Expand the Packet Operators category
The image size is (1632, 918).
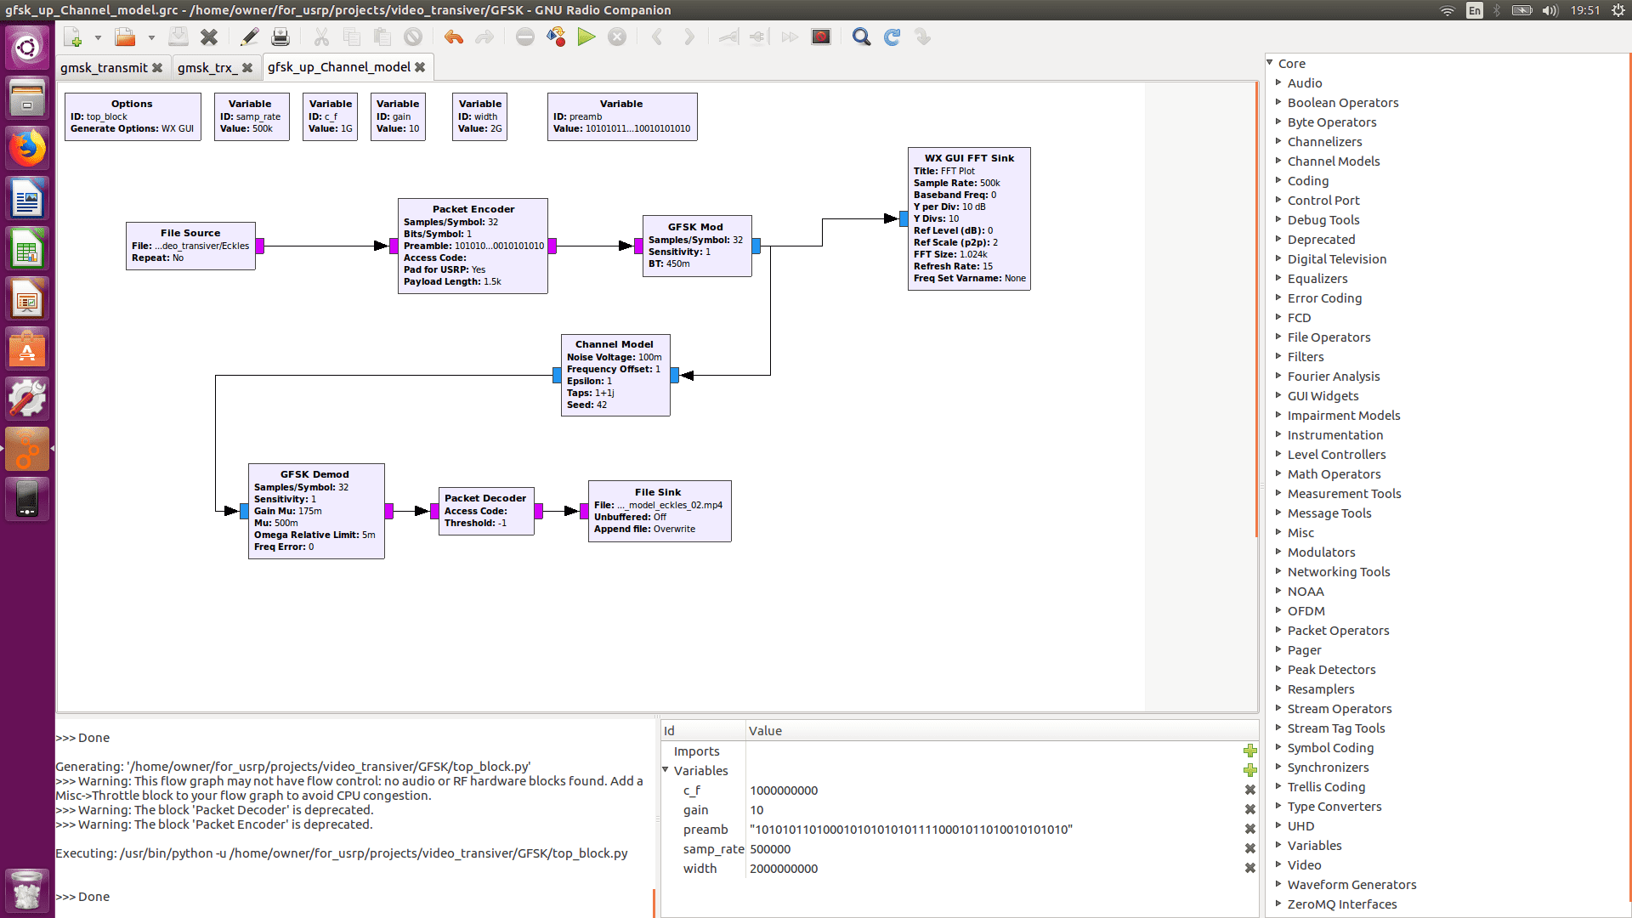[1278, 630]
